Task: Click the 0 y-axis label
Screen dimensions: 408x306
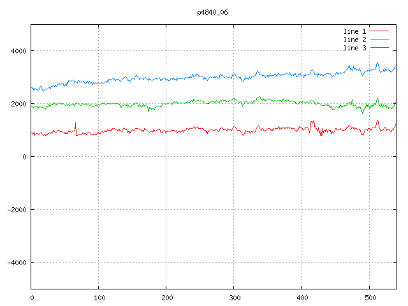Action: tap(24, 157)
